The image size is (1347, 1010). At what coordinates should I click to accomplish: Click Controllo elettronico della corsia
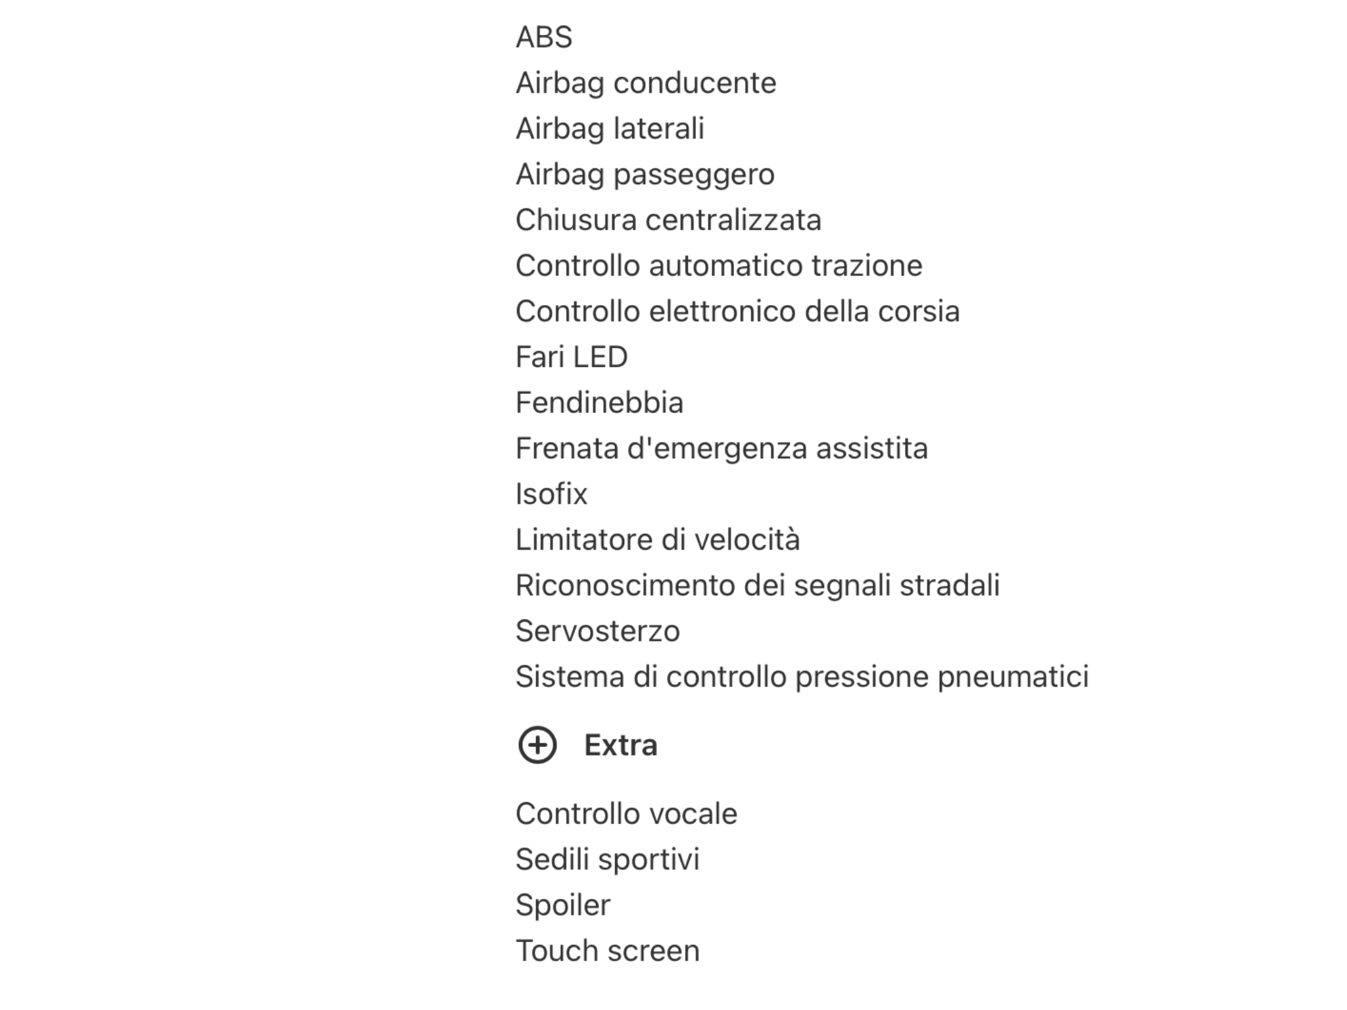737,311
